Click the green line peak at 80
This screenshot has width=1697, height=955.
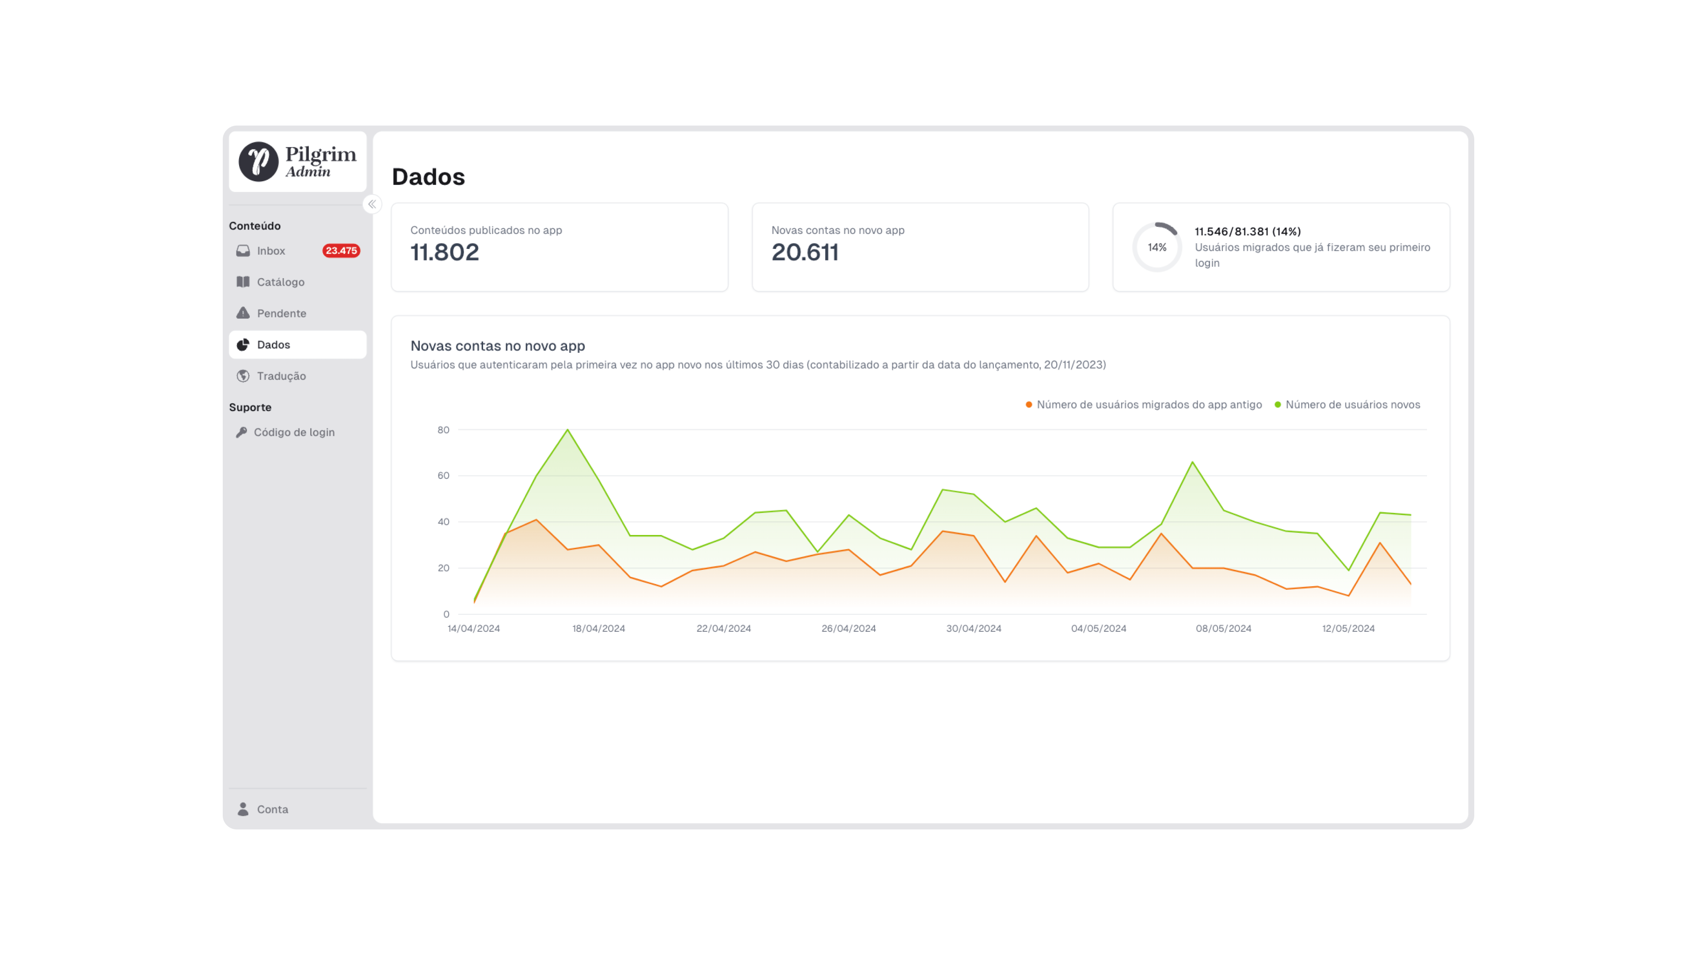point(567,430)
